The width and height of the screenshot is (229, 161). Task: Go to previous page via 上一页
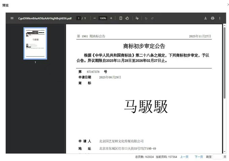click(184, 157)
